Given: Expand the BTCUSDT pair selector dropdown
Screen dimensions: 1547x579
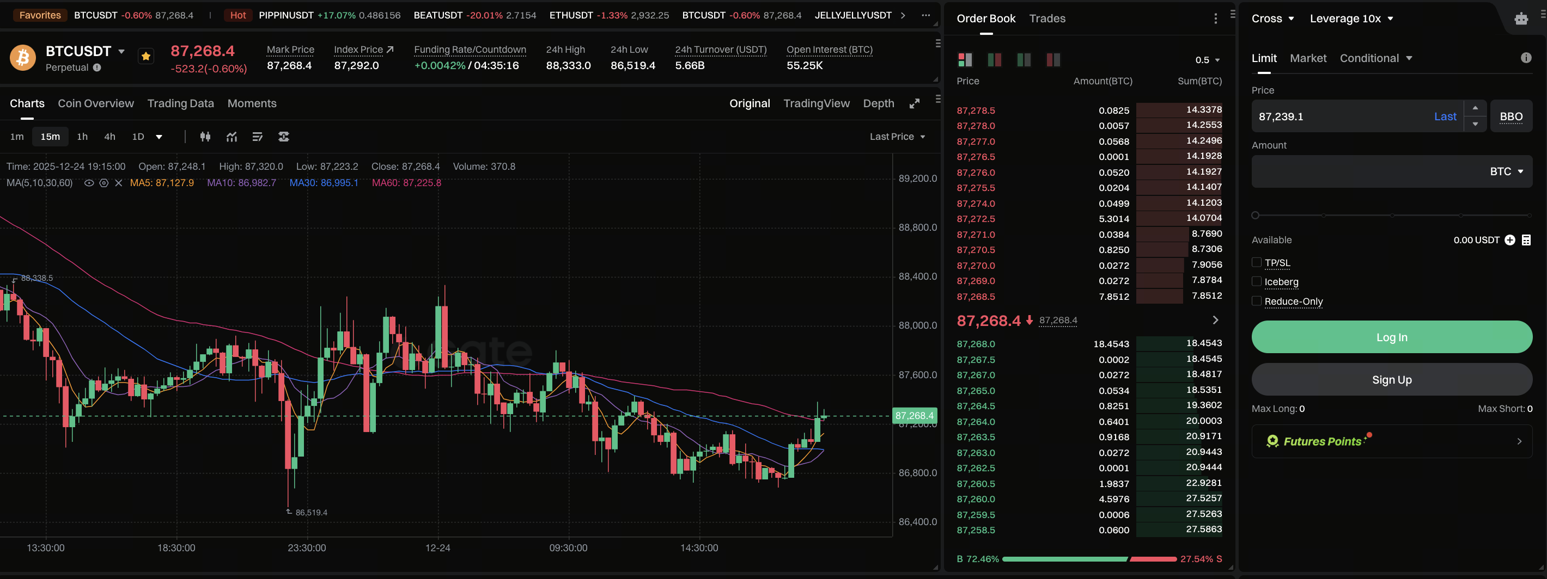Looking at the screenshot, I should tap(121, 52).
